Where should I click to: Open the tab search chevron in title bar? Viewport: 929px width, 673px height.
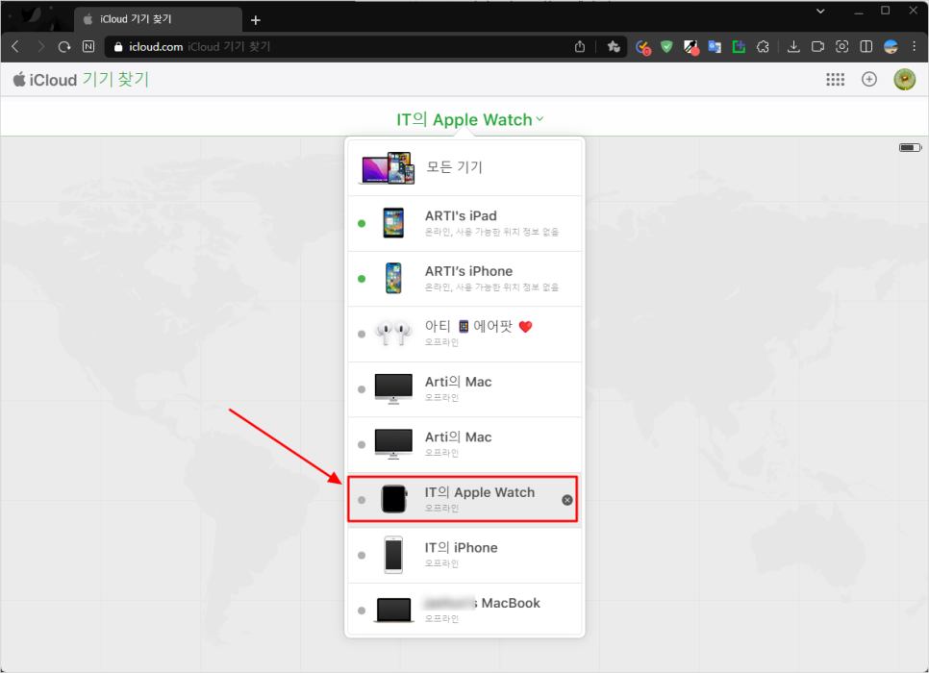[820, 11]
